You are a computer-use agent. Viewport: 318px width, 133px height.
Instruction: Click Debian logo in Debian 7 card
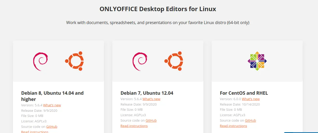pyautogui.click(x=140, y=62)
